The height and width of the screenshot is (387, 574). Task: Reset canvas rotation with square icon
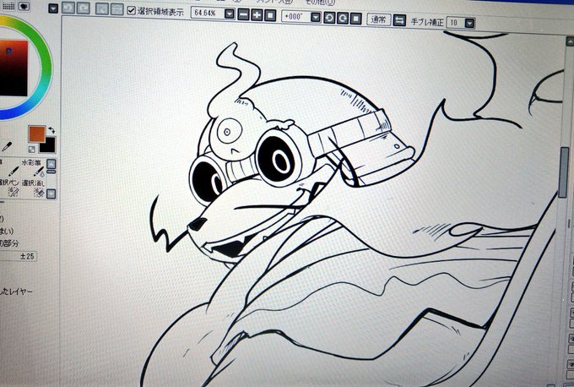click(x=355, y=19)
